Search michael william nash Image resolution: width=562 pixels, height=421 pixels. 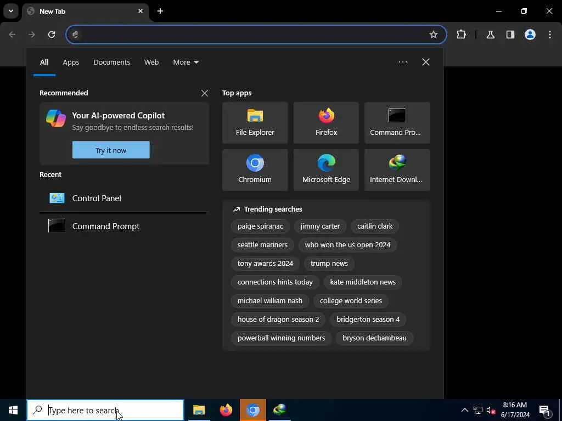pyautogui.click(x=270, y=301)
